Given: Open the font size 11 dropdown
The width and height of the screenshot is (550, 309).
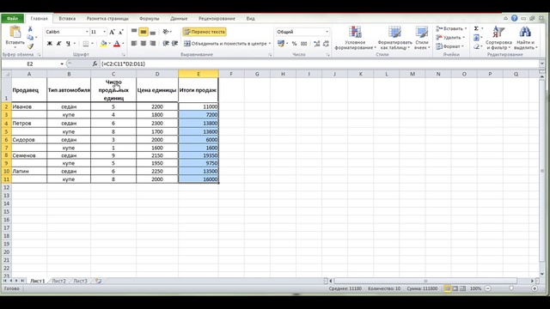Looking at the screenshot, I should tap(104, 32).
